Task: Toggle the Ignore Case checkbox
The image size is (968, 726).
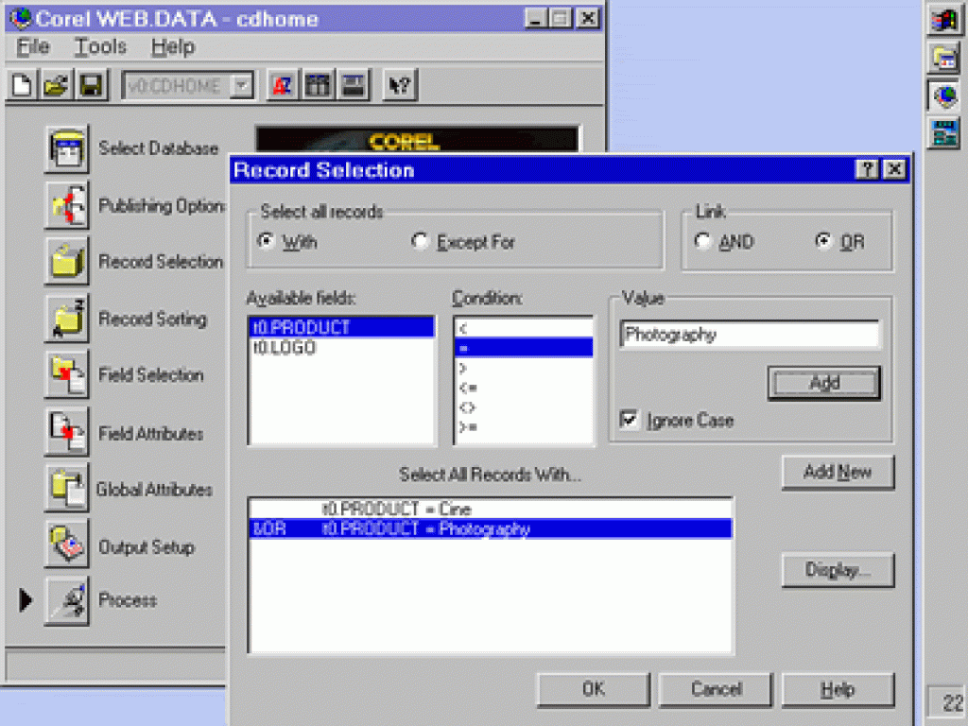Action: pos(630,420)
